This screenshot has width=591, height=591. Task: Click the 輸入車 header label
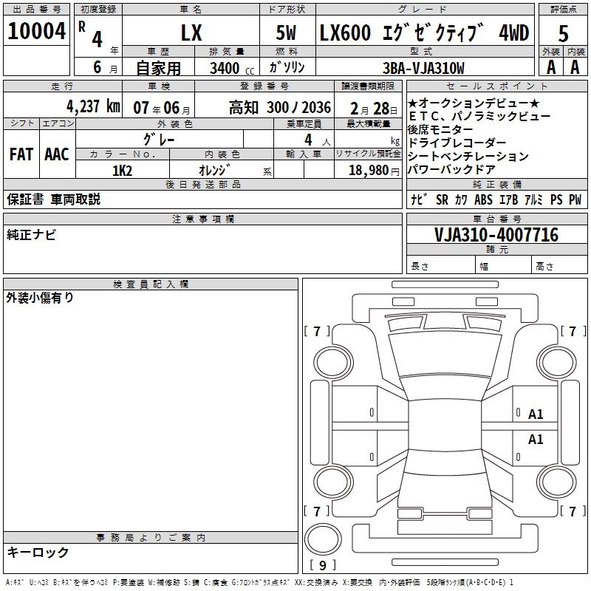304,154
